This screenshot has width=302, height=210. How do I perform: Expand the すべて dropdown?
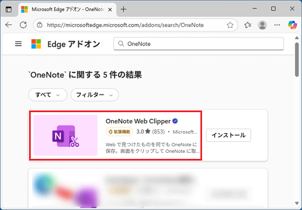(48, 95)
